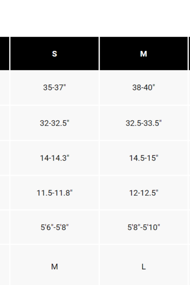Click the L cell in the bottom row

(144, 267)
